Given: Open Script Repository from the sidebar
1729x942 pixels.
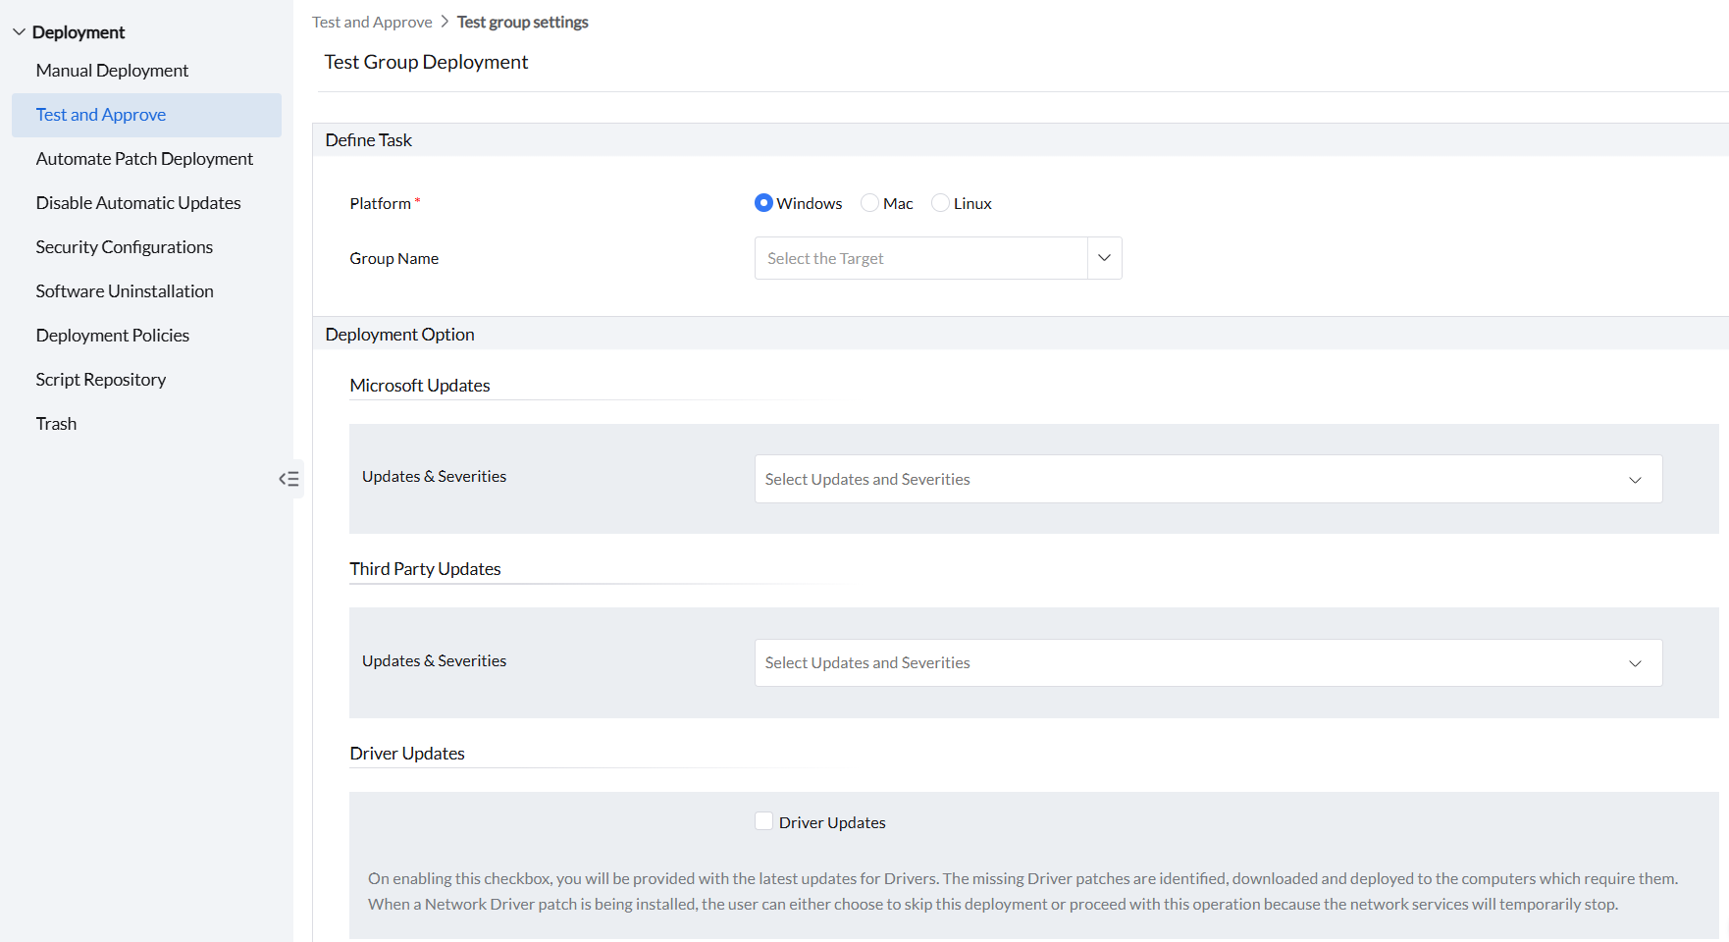Looking at the screenshot, I should tap(100, 379).
